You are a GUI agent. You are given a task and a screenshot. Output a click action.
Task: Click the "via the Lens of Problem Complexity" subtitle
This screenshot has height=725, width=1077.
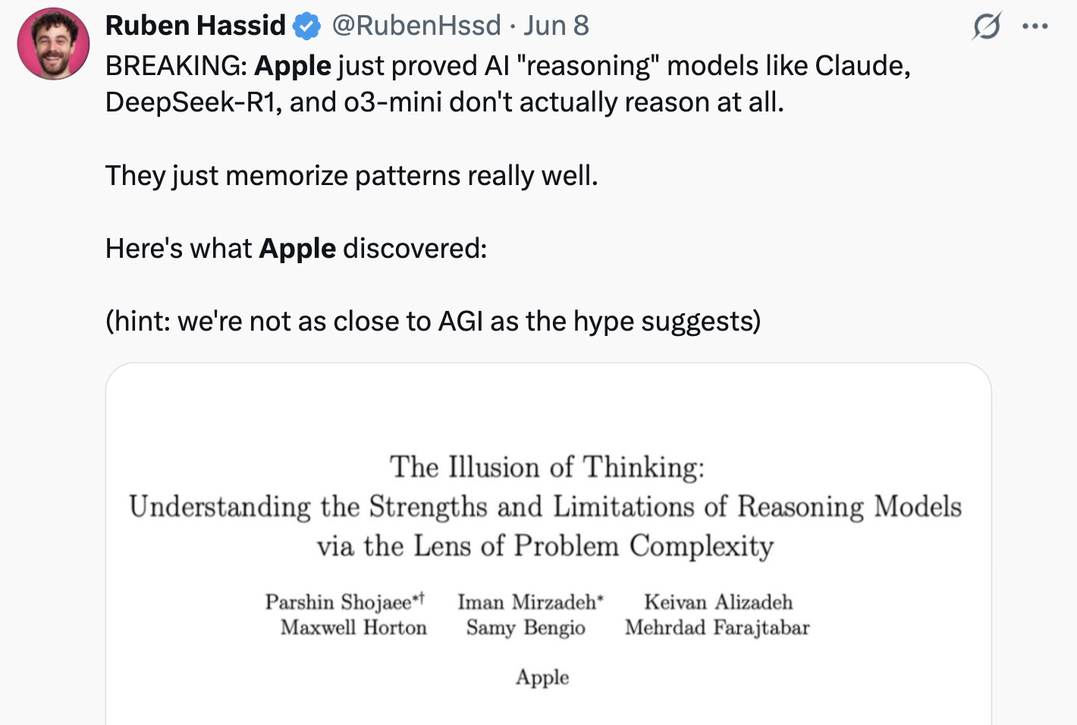(x=545, y=546)
